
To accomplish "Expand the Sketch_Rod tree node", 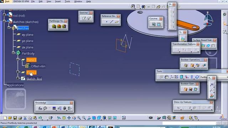I will click(18, 78).
